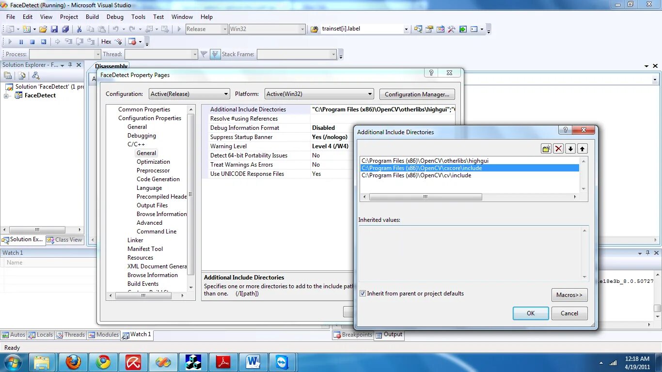This screenshot has height=372, width=662.
Task: Open Object Browser toolbar icon
Action: [441, 29]
